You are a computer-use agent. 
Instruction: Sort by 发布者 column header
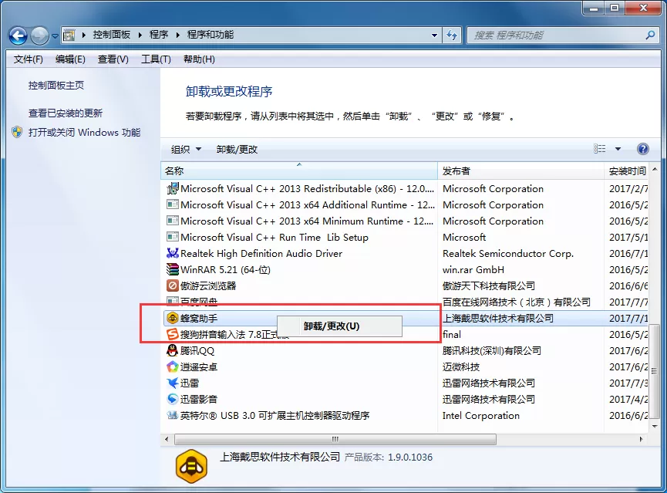click(520, 171)
